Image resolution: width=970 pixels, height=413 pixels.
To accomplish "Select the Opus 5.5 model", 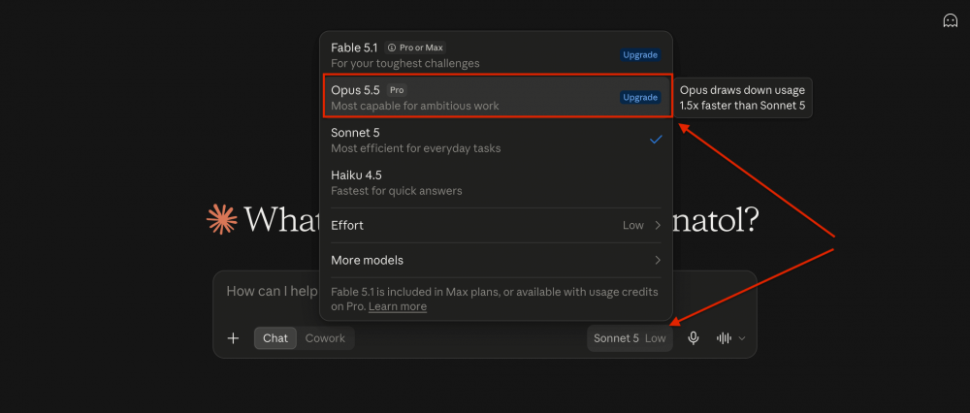I will click(497, 97).
